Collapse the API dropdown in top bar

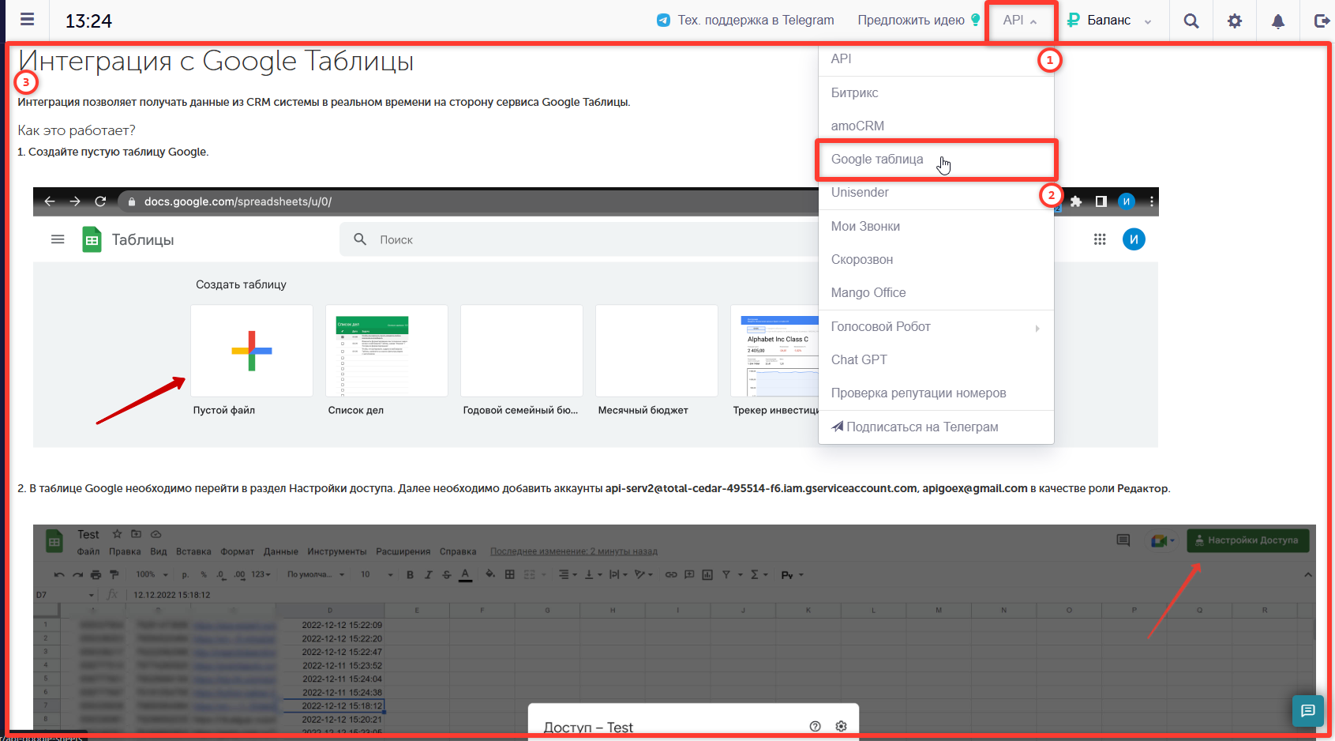pos(1020,21)
